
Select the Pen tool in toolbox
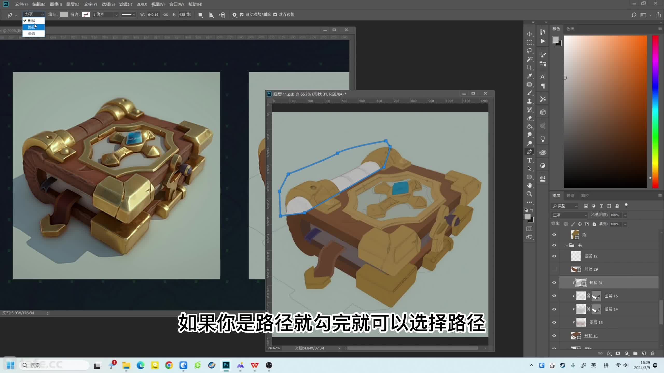pyautogui.click(x=529, y=152)
